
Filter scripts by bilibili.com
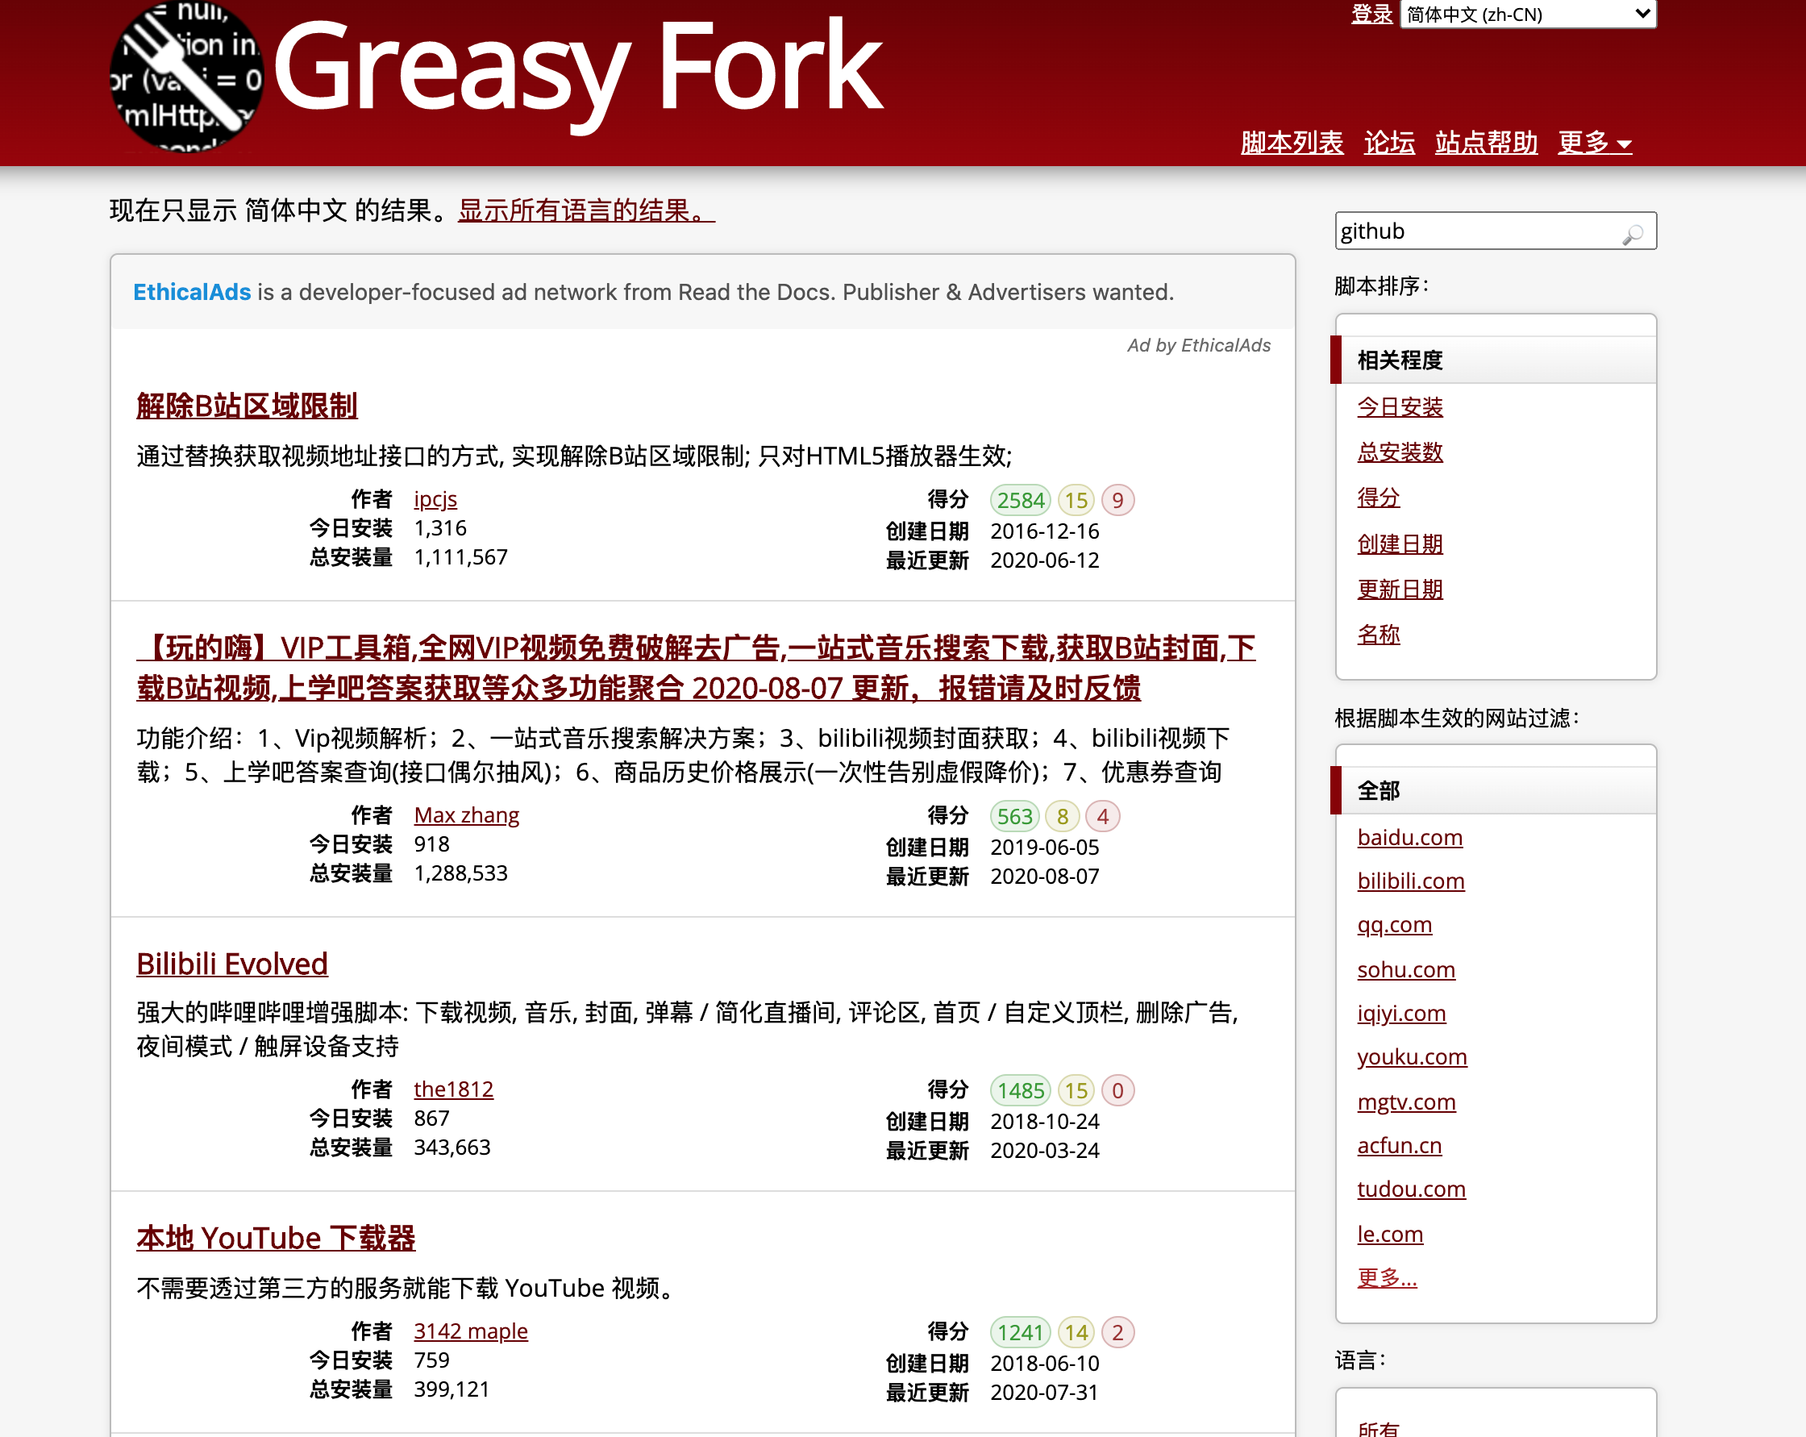(1411, 881)
